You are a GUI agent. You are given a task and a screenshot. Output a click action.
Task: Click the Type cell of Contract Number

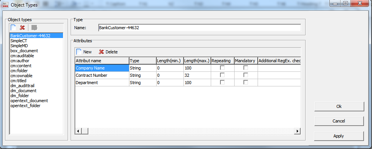(142, 75)
